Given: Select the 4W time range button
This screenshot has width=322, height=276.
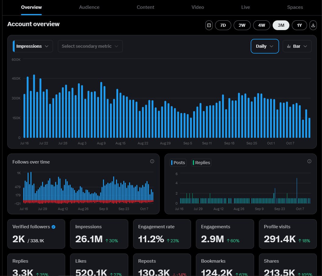Looking at the screenshot, I should point(261,25).
